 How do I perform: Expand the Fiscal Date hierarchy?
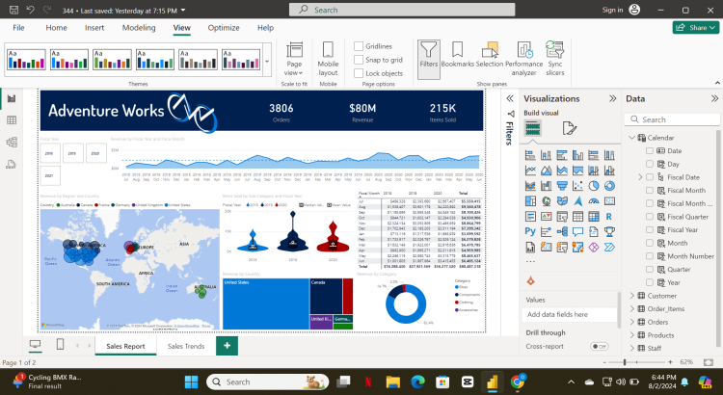click(640, 177)
